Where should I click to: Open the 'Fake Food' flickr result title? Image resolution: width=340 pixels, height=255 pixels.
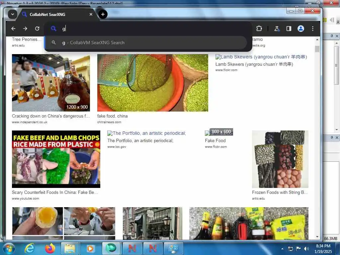pyautogui.click(x=215, y=140)
